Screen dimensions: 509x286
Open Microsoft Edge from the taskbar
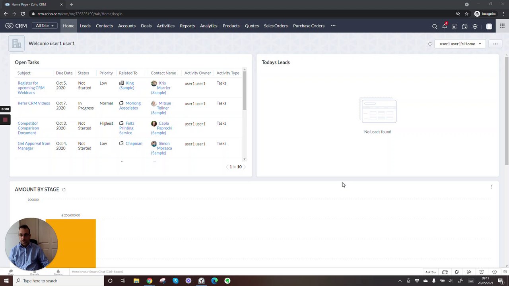pos(214,281)
